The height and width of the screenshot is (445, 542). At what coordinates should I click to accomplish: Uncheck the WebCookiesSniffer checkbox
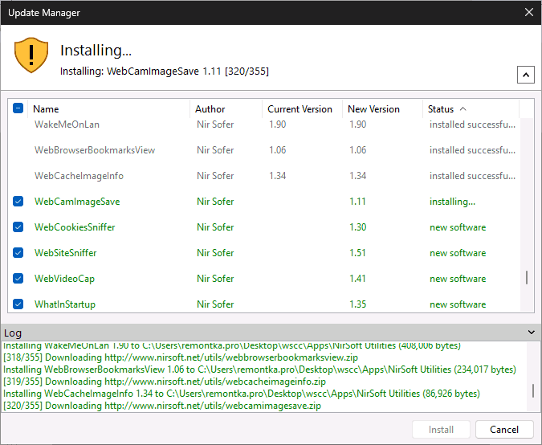(18, 227)
